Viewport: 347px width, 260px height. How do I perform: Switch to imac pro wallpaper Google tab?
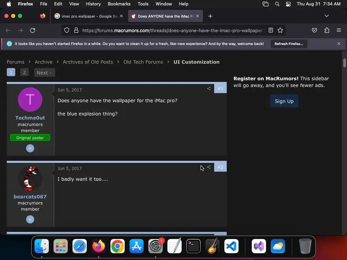point(89,16)
